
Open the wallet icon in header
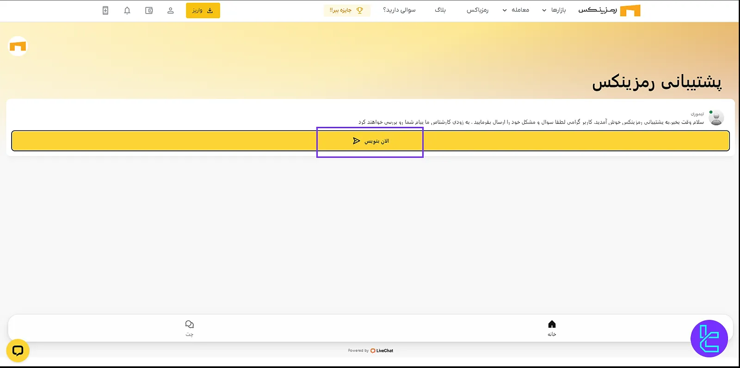[149, 10]
